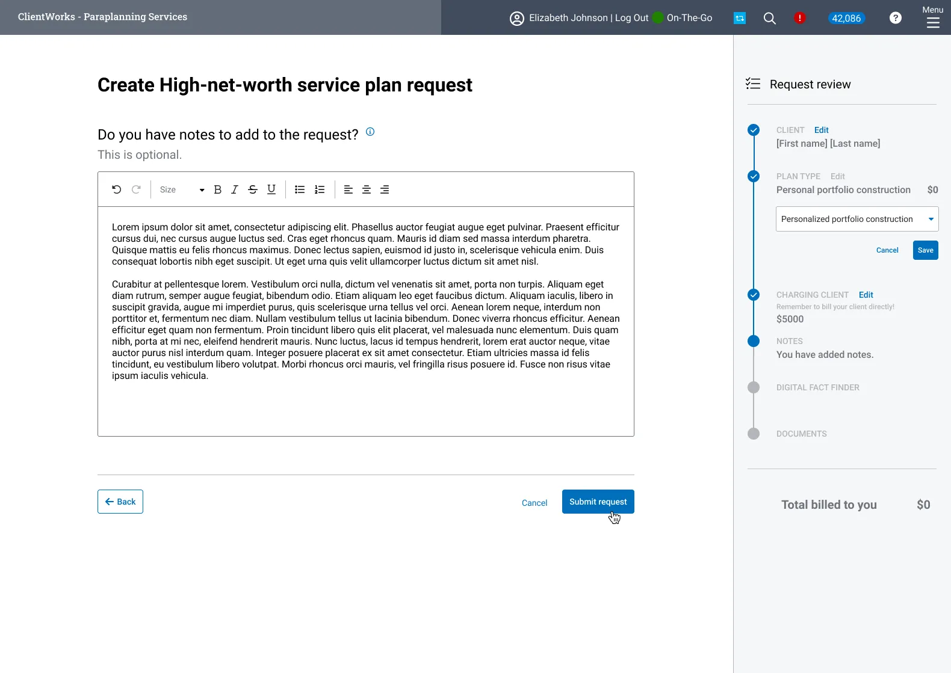Click the CLIENT step checkmark
Screen dimensions: 951x673
(x=754, y=130)
